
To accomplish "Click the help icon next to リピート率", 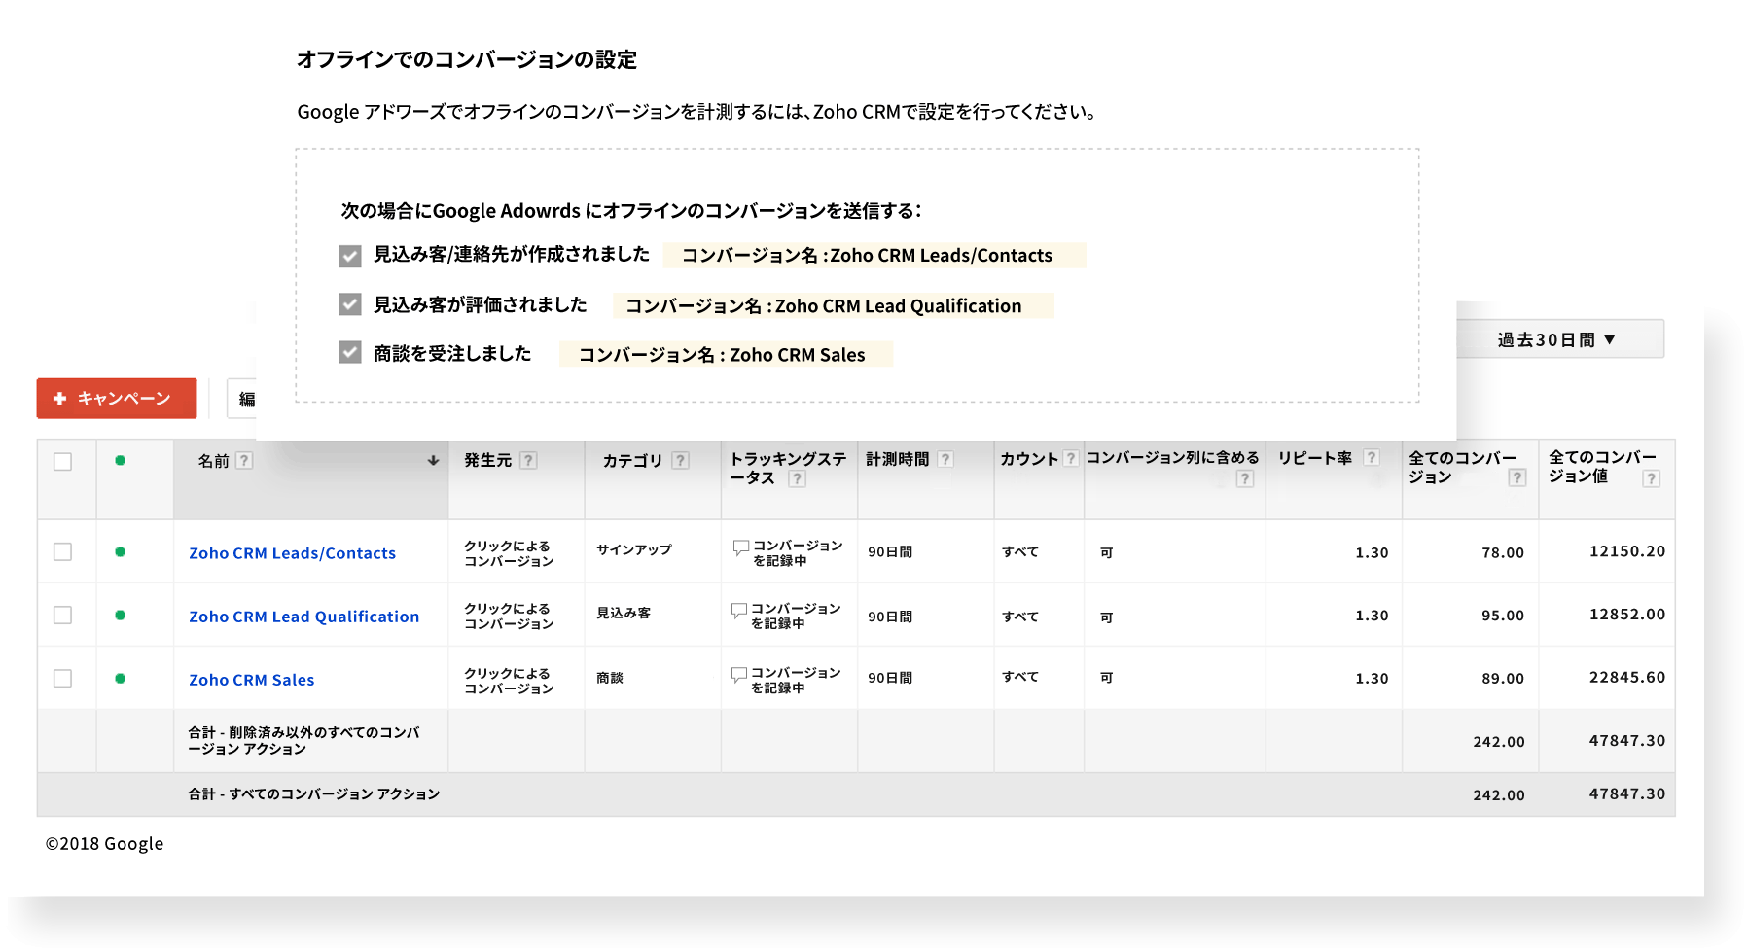I will click(1372, 457).
